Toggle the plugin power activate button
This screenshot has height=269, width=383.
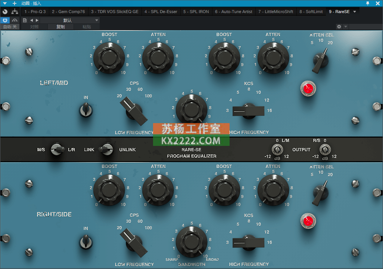(x=5, y=20)
